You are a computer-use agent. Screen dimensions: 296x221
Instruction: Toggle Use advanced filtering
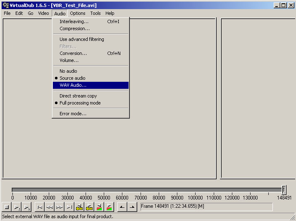click(x=91, y=39)
